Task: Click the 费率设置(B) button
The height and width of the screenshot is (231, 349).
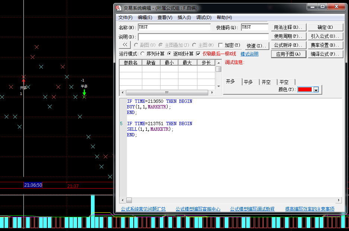Action: (x=326, y=45)
